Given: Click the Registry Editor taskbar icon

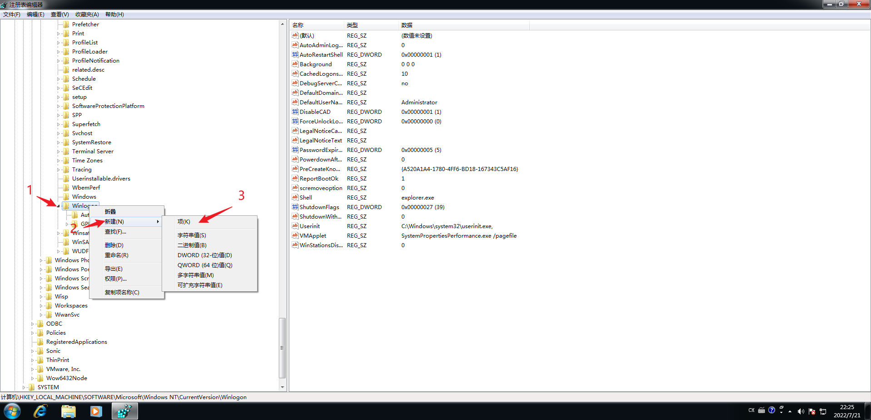Looking at the screenshot, I should [x=124, y=411].
